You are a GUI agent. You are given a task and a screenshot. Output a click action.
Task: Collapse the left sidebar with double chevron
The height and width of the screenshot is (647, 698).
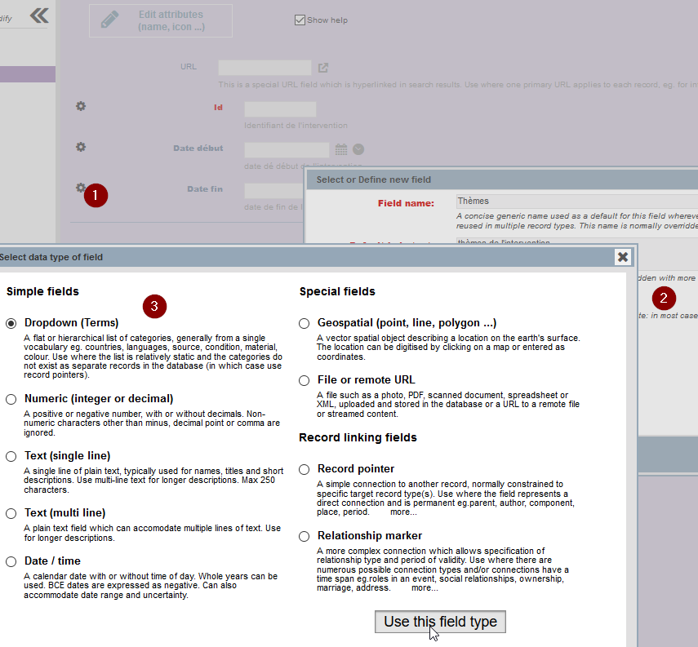tap(38, 16)
